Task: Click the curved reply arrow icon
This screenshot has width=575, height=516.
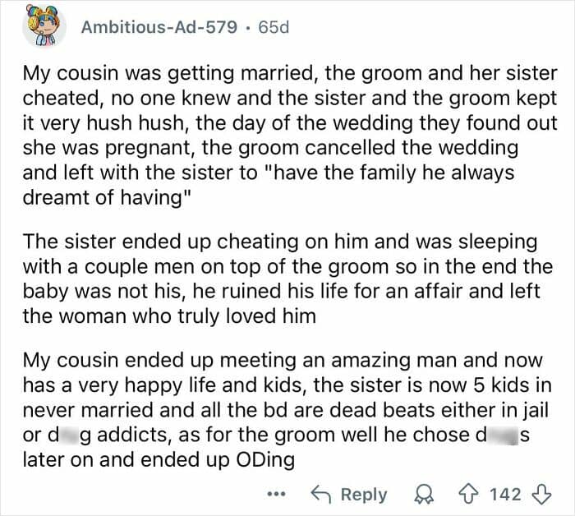Action: [x=322, y=494]
